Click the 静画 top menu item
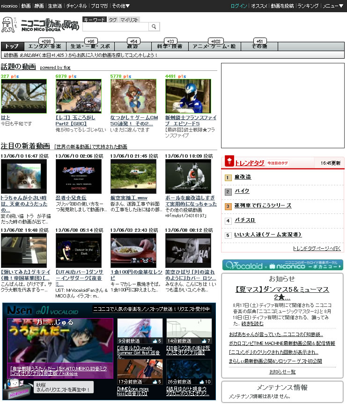This screenshot has width=347, height=404. pyautogui.click(x=39, y=6)
